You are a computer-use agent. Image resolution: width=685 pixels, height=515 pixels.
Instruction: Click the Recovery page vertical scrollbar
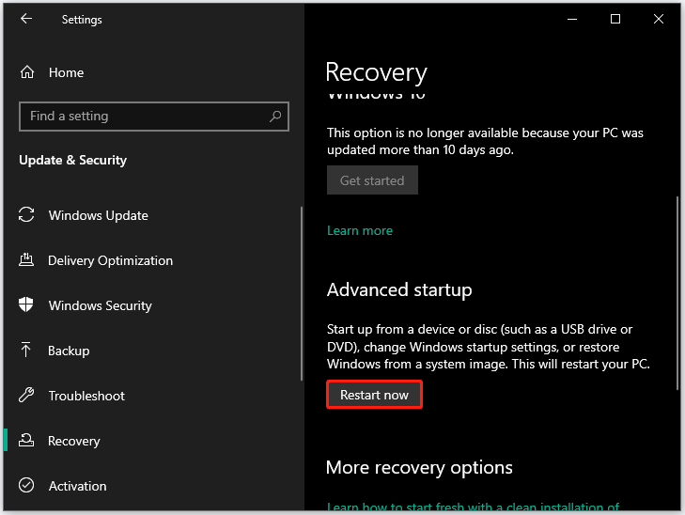pos(677,292)
